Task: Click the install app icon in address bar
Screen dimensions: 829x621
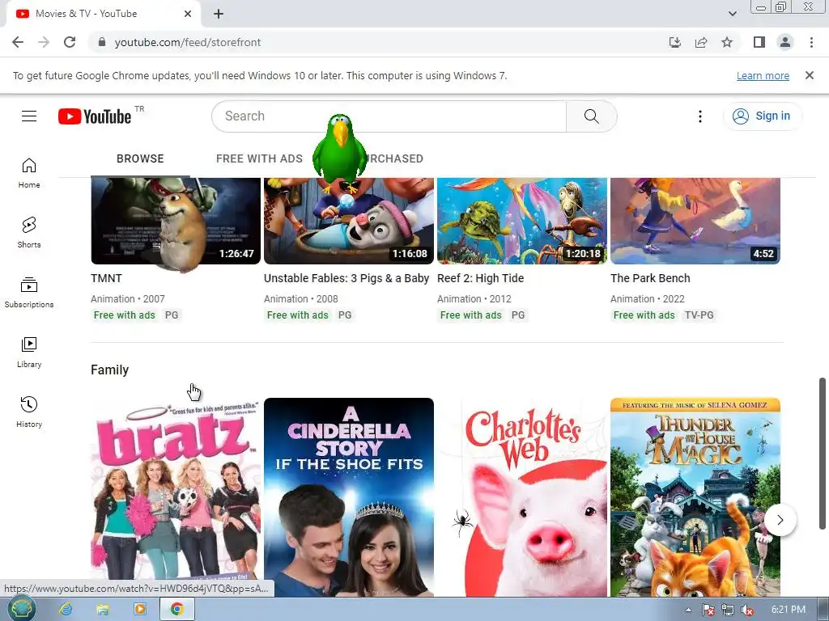Action: coord(675,42)
